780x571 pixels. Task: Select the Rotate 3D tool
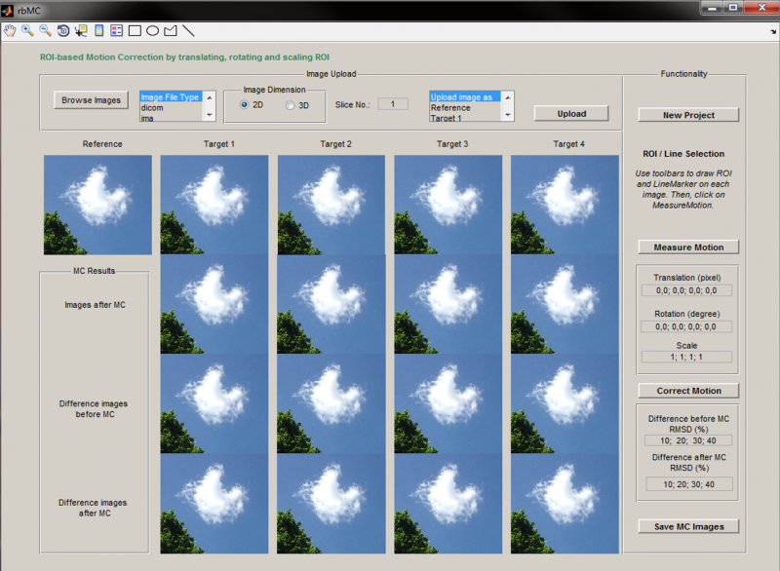[63, 30]
